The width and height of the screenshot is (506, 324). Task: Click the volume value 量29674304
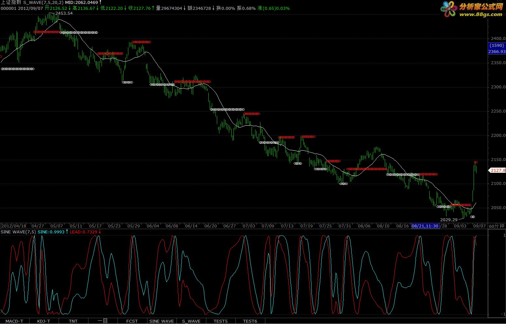[x=169, y=8]
